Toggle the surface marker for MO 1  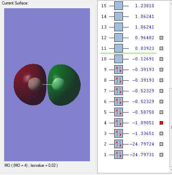click(x=161, y=155)
